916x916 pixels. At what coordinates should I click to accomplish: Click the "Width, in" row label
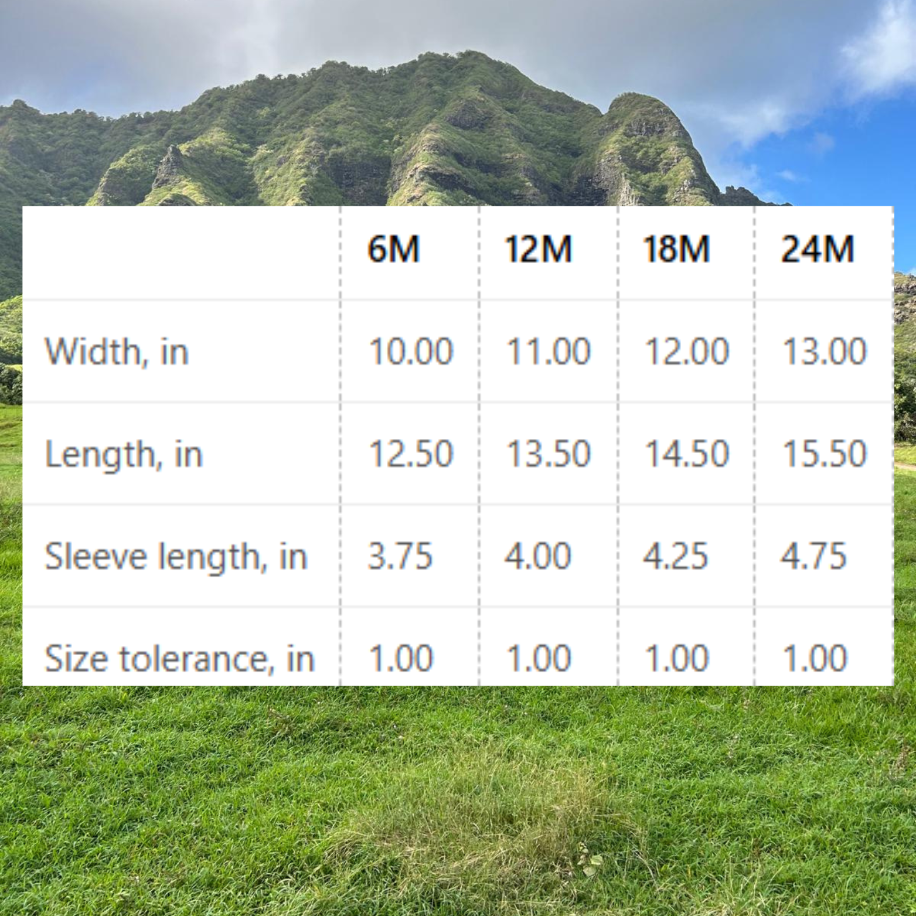point(117,352)
